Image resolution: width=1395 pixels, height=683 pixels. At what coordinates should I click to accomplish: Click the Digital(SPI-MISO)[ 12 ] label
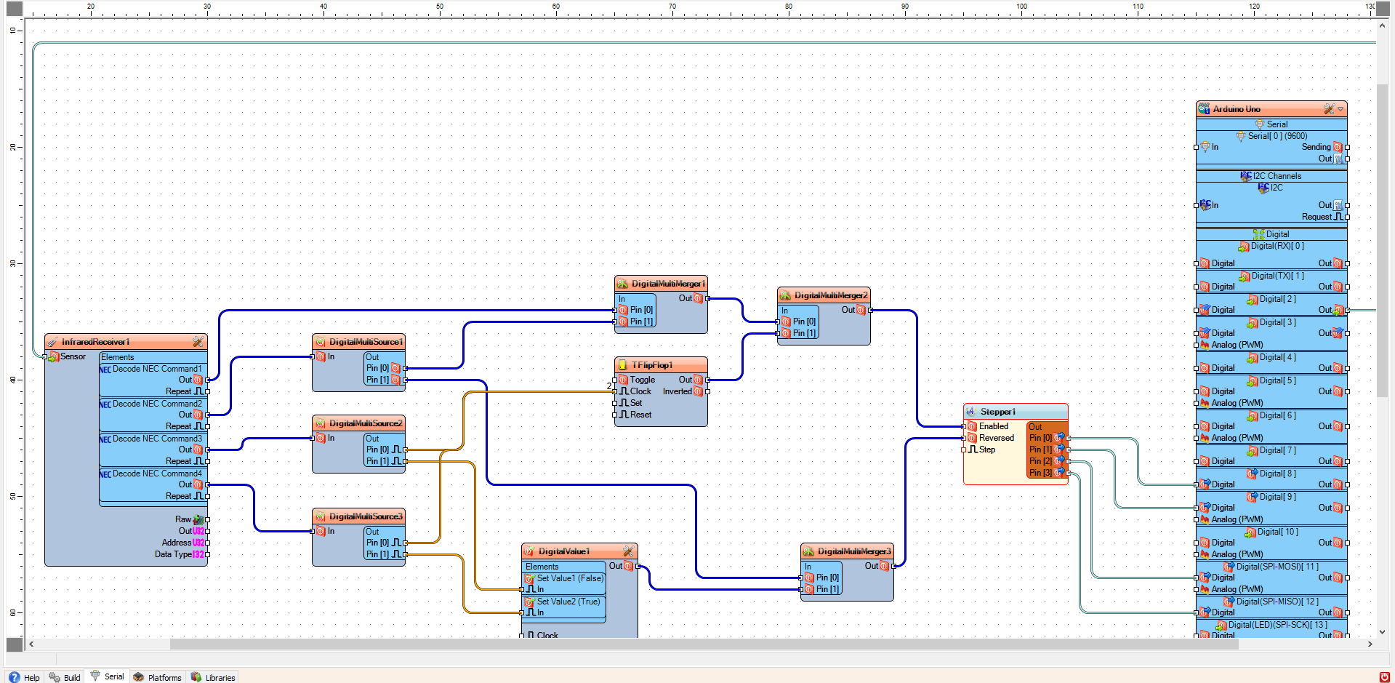coord(1277,602)
